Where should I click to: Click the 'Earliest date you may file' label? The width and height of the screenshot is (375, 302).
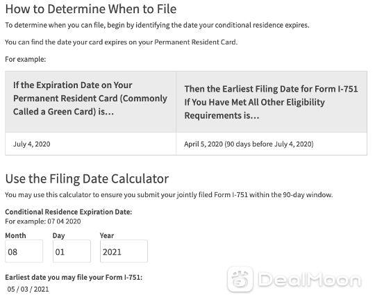point(74,278)
